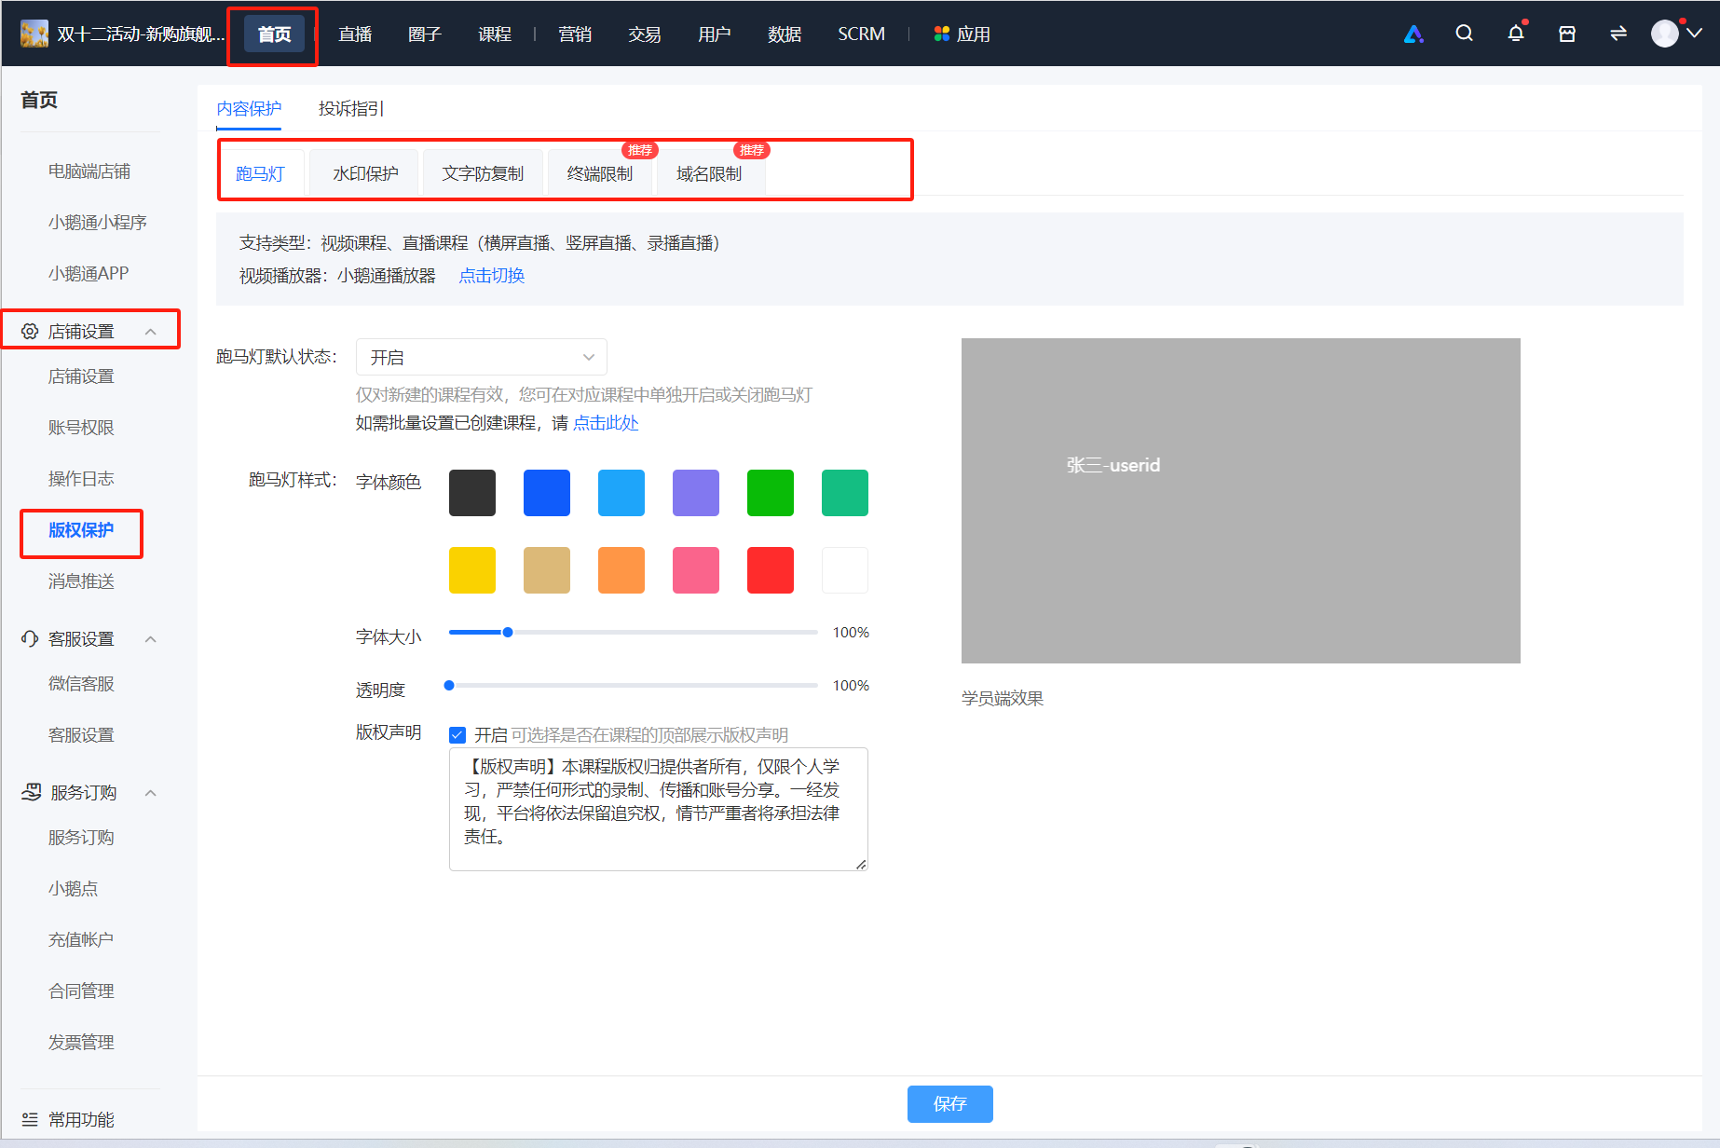
Task: Toggle the 版权声明 开启 checkbox
Action: point(457,735)
